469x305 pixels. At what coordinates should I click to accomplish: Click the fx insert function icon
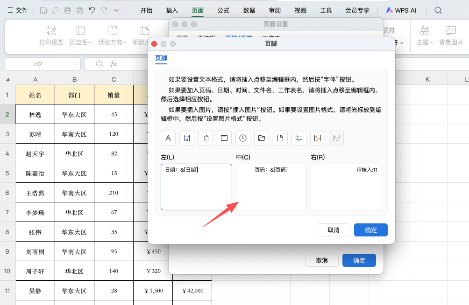coord(114,64)
